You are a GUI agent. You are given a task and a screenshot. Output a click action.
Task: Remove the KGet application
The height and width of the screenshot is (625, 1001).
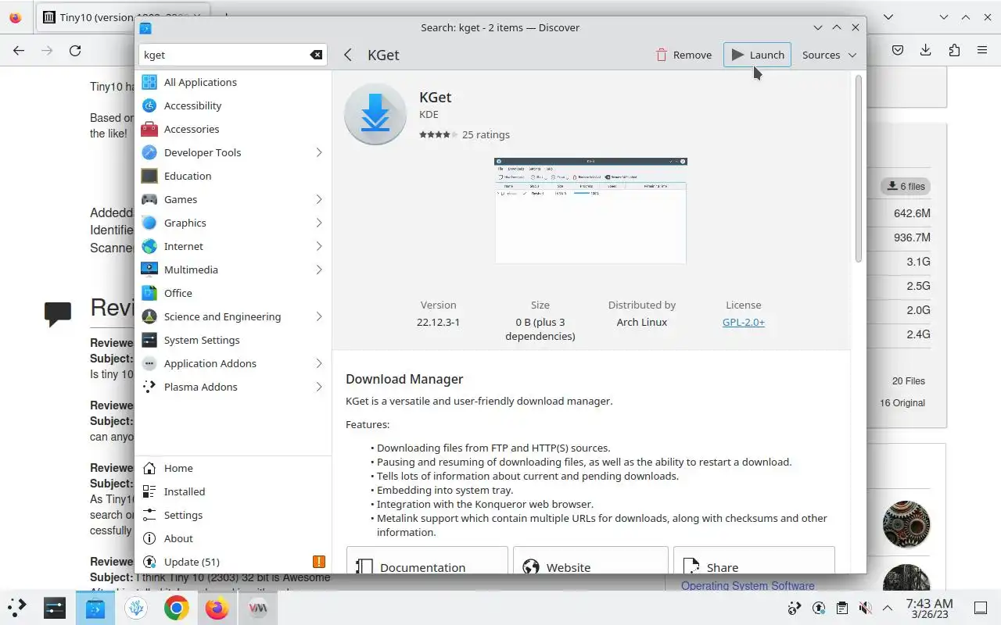[683, 55]
